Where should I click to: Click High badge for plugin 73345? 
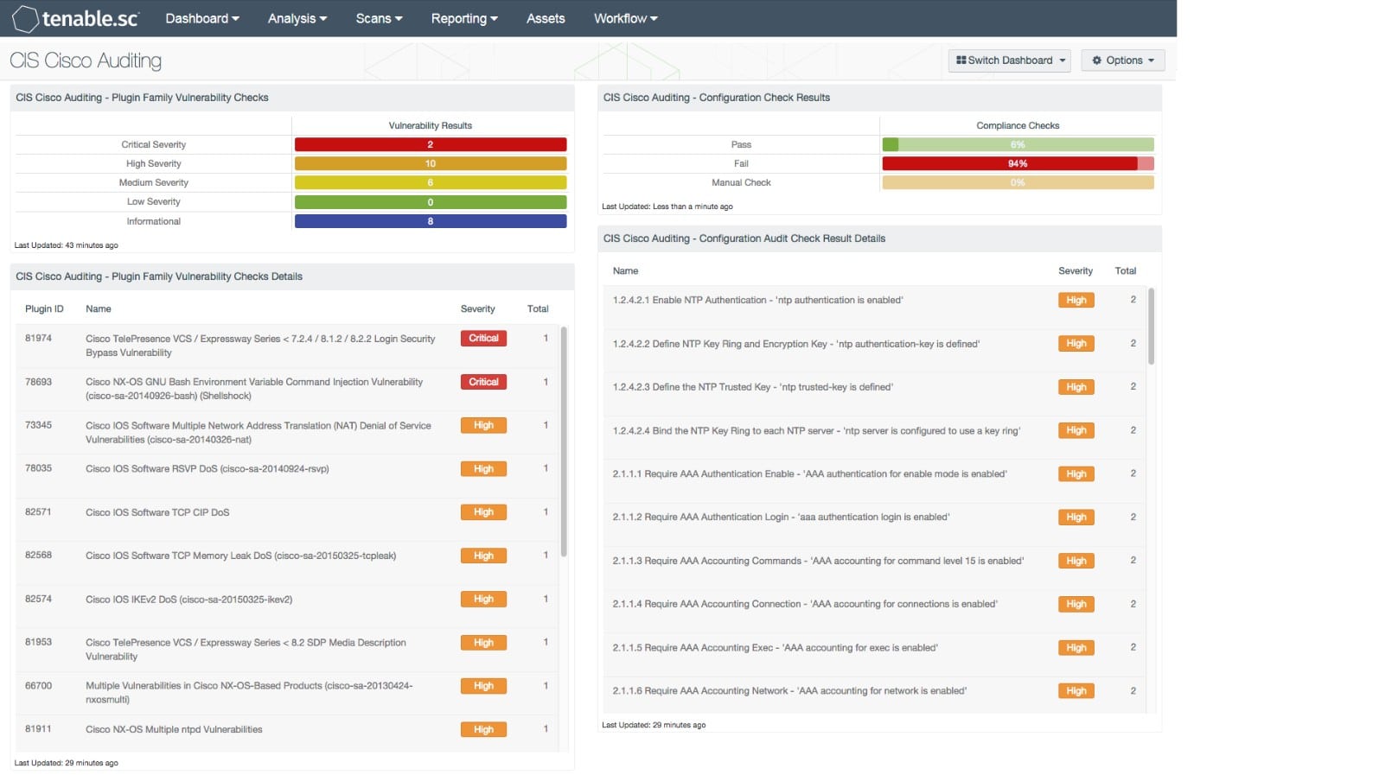click(x=483, y=425)
